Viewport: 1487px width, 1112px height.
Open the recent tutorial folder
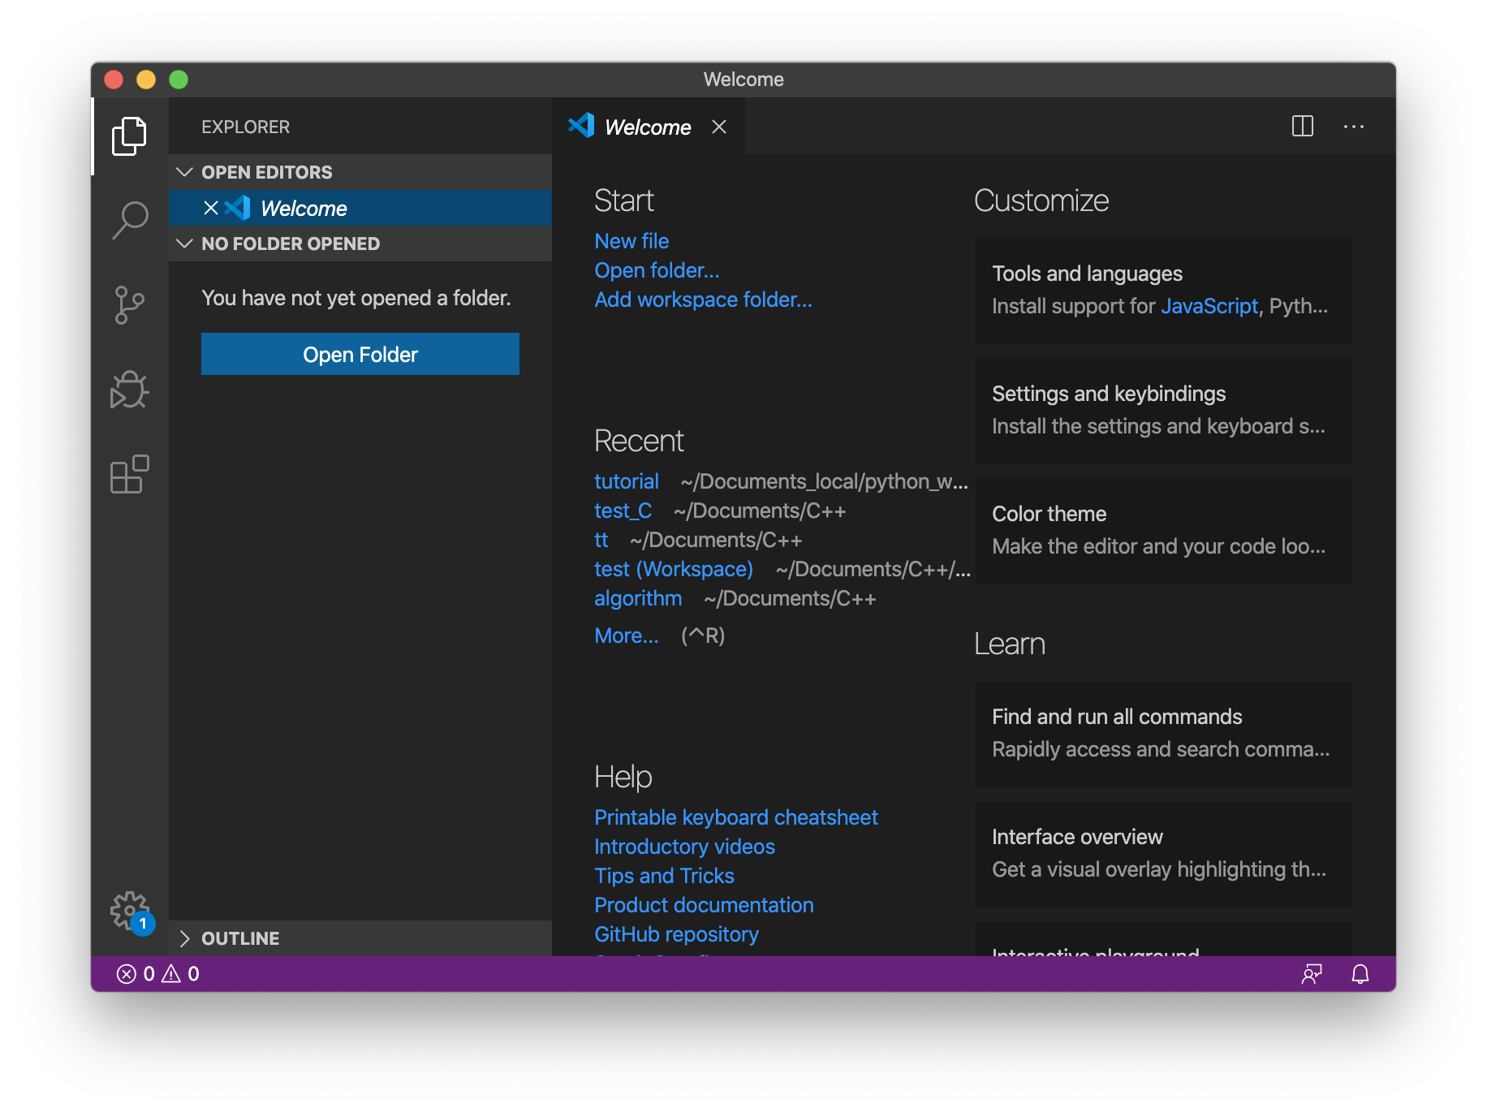coord(627,481)
